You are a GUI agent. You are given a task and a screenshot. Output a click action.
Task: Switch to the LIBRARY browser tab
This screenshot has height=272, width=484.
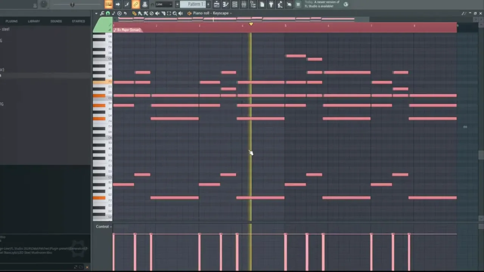coord(34,21)
